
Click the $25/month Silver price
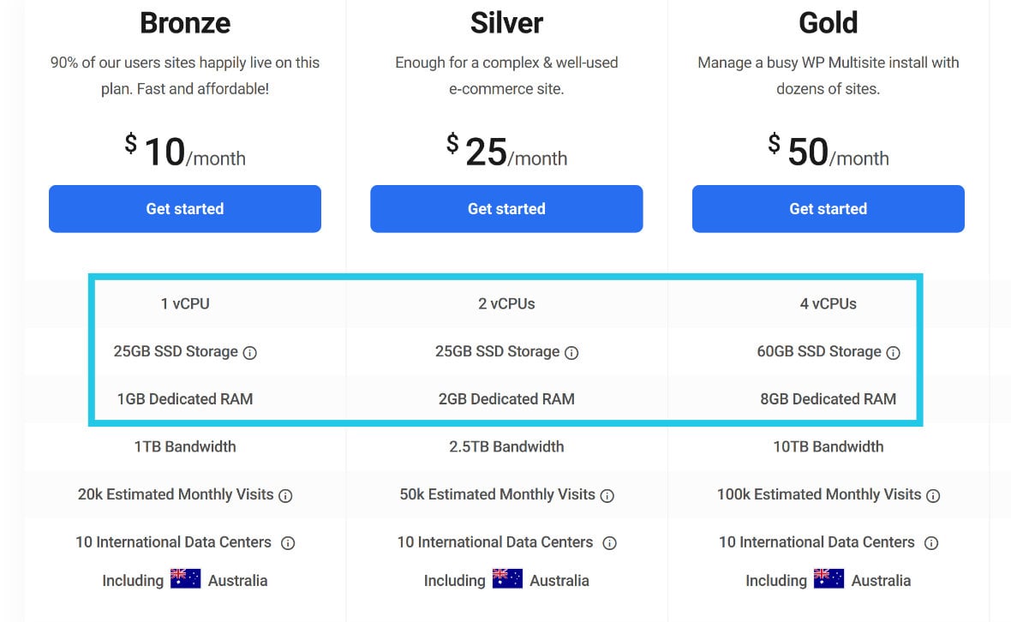click(x=506, y=152)
